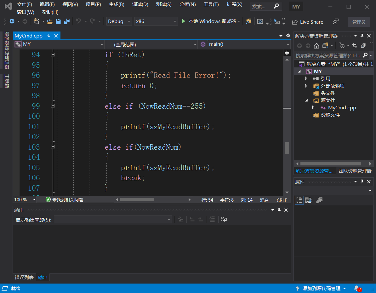Viewport: 376px width, 293px height.
Task: Toggle auto-hide pin on Solution Explorer
Action: point(362,36)
